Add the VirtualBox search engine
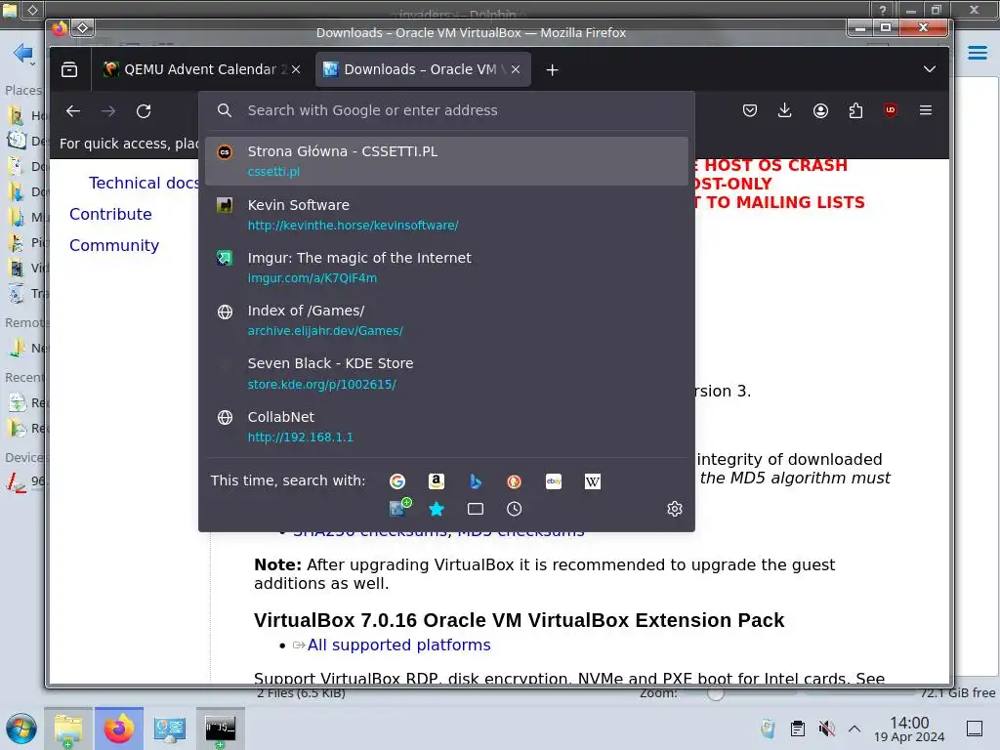1000x750 pixels. pyautogui.click(x=399, y=508)
